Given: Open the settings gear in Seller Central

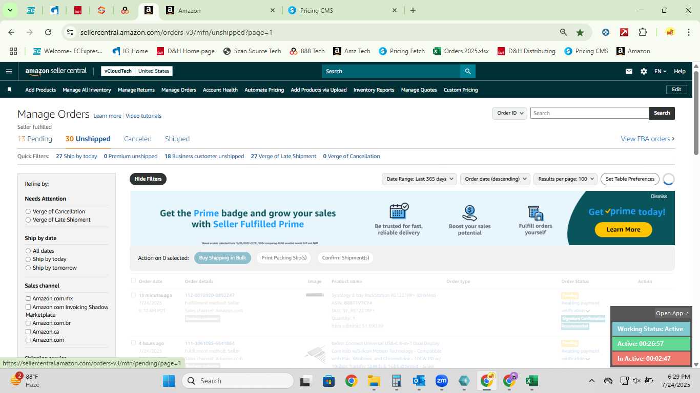Looking at the screenshot, I should click(x=644, y=72).
